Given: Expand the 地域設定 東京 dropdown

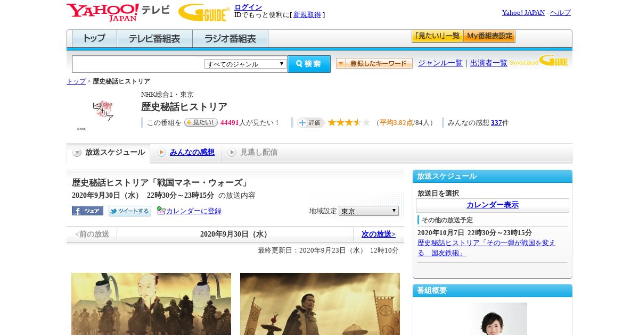Looking at the screenshot, I should [x=368, y=211].
